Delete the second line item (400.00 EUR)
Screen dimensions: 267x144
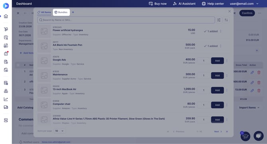coord(259,83)
